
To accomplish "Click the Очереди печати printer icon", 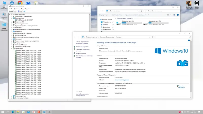I will [14, 43].
